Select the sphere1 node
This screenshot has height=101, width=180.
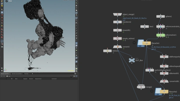(160, 16)
